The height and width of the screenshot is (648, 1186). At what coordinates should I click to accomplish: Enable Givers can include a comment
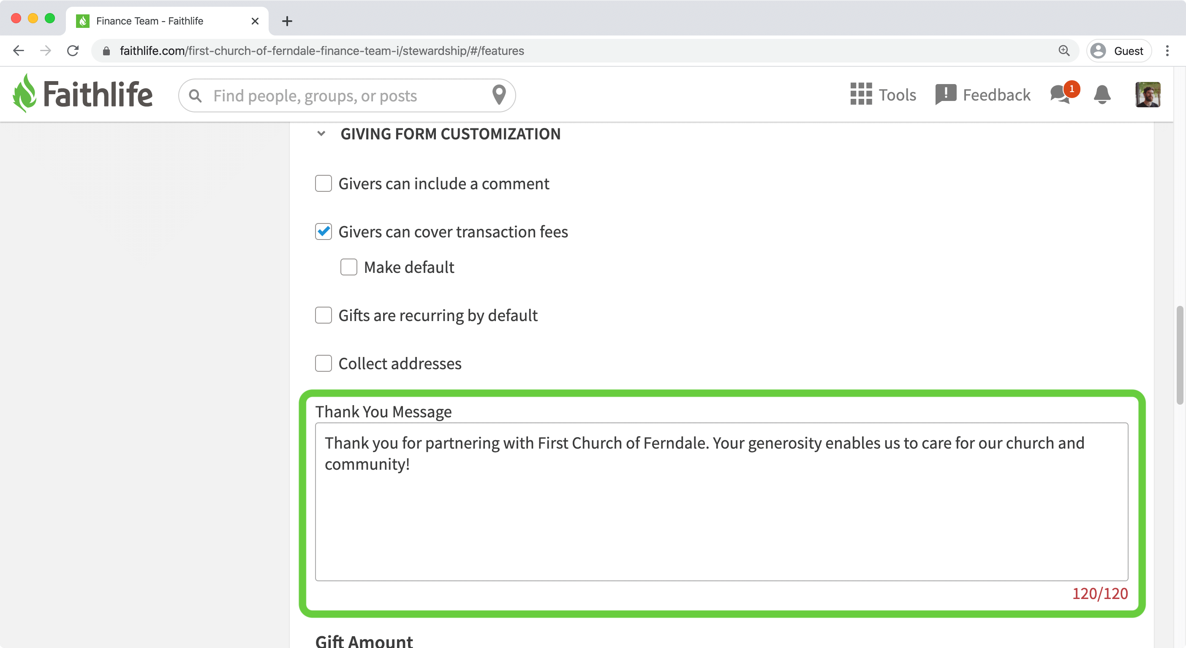click(x=323, y=183)
